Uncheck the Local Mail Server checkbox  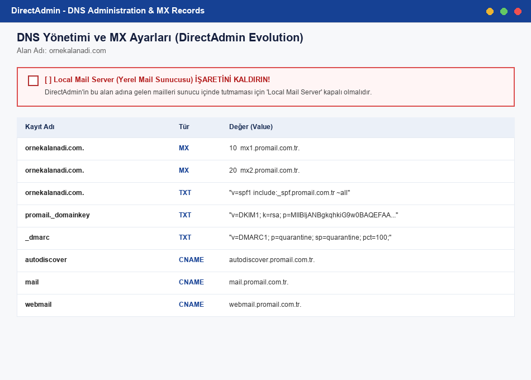click(33, 80)
